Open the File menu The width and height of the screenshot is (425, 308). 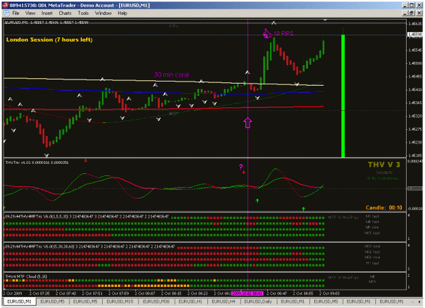pyautogui.click(x=16, y=13)
